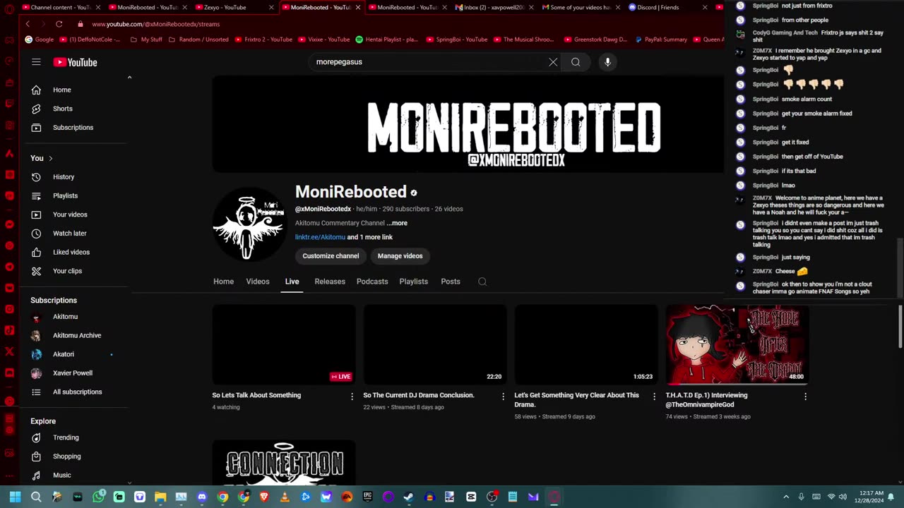Click the YouTube logo

click(x=75, y=62)
